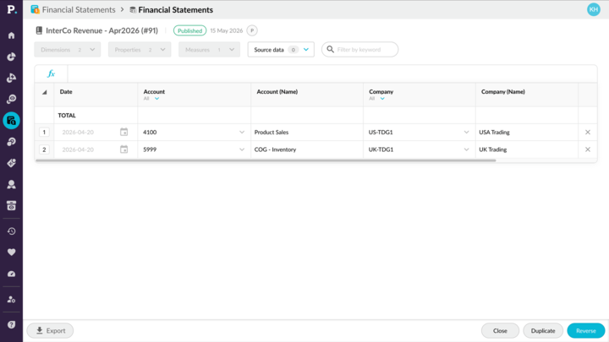Open the Account column All filter
Viewport: 609px width, 342px height.
[151, 99]
